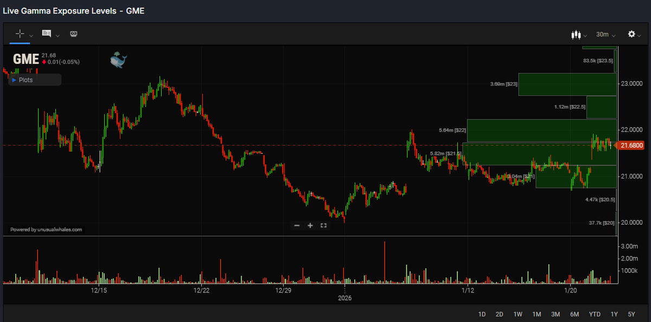Click the fit-to-screen chart icon
The height and width of the screenshot is (322, 651).
[x=323, y=225]
